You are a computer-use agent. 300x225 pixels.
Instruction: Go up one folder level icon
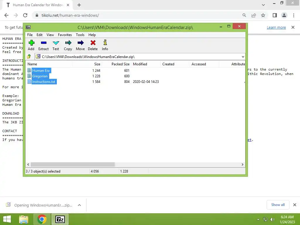pyautogui.click(x=29, y=57)
